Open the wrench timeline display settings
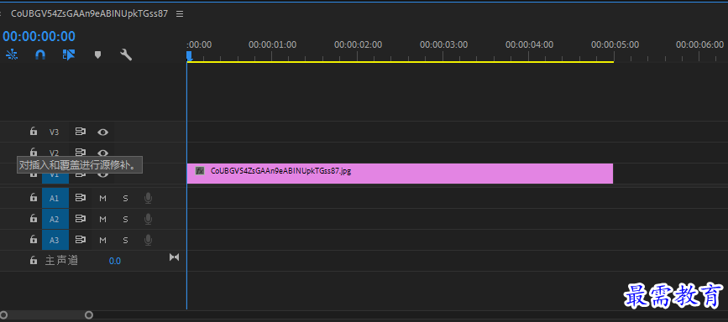 (x=126, y=55)
